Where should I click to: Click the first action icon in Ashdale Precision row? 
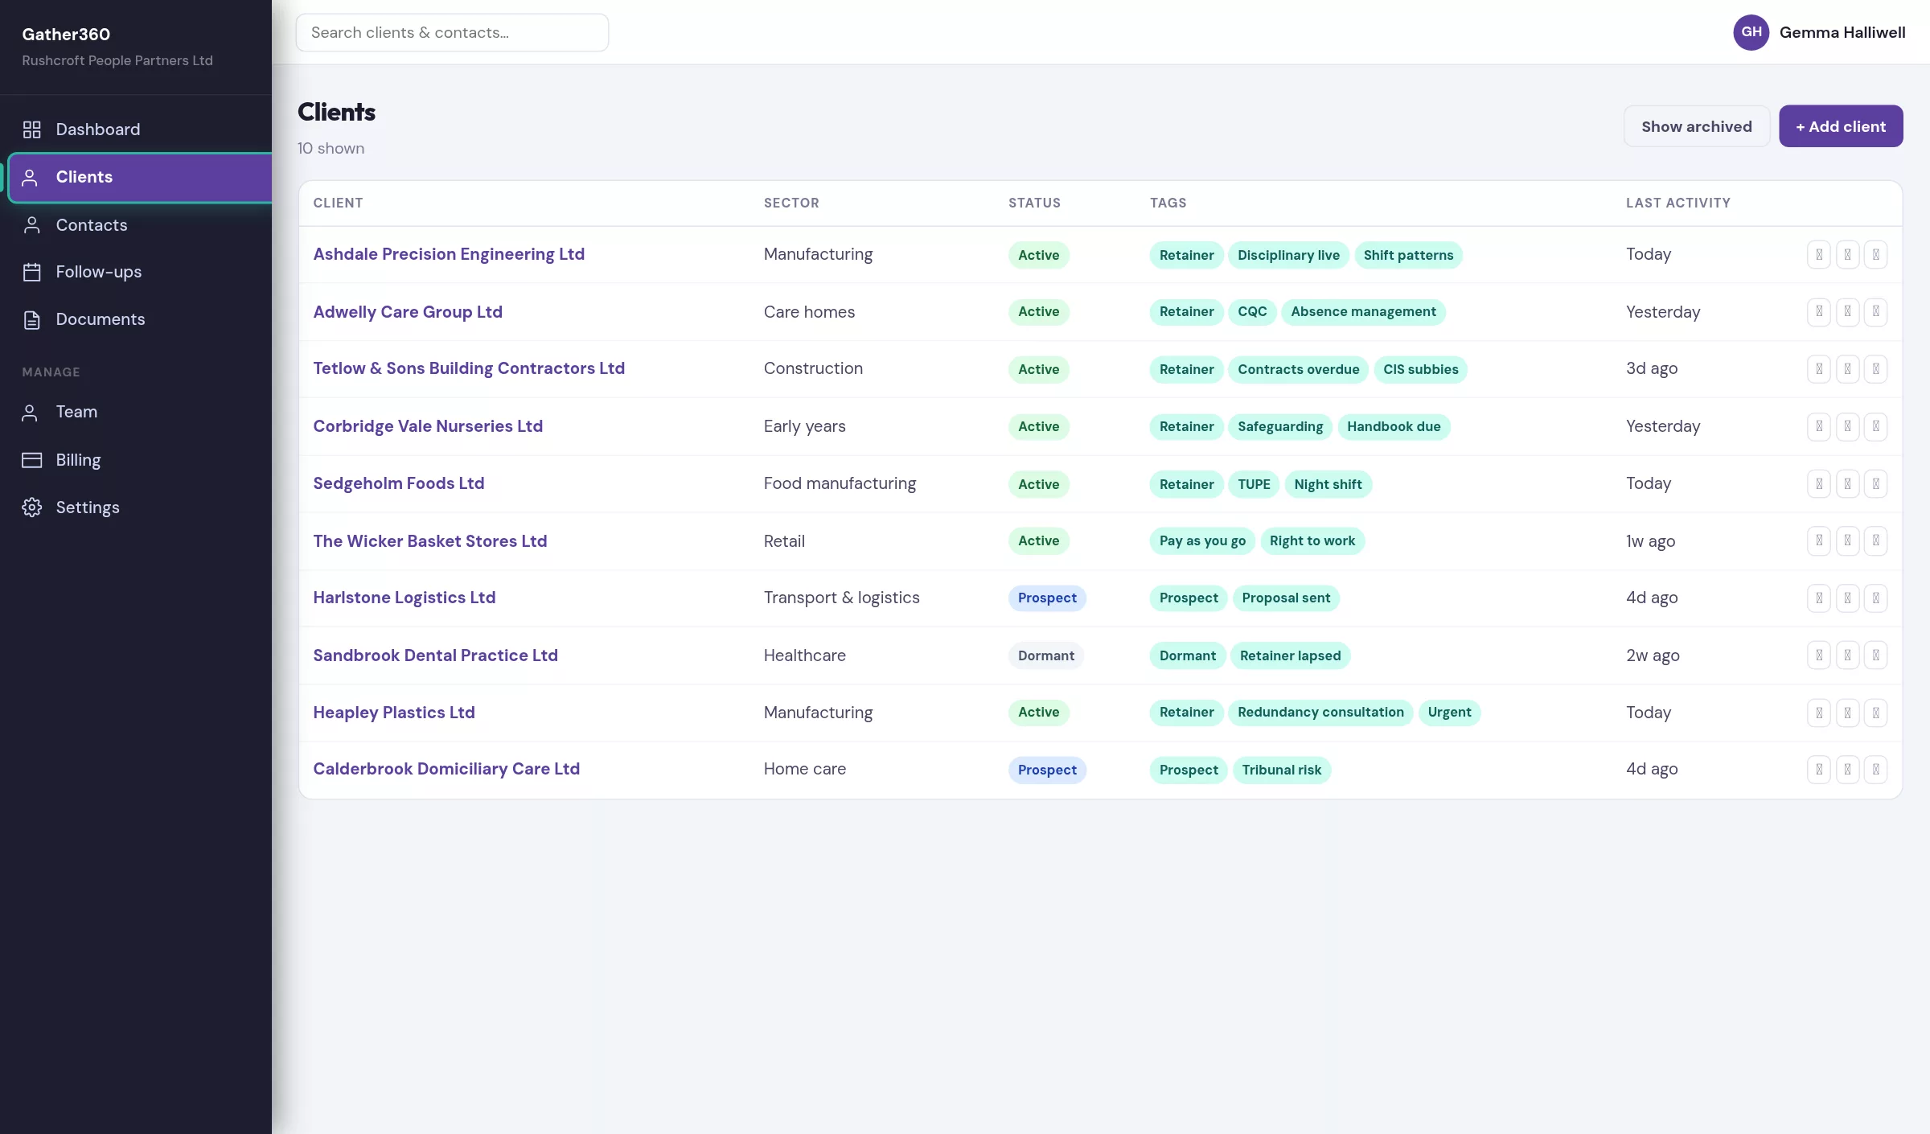(1819, 255)
